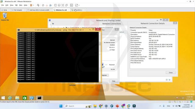This screenshot has height=109, width=195.
Task: Show hidden icons chevron in host tray
Action: (x=160, y=106)
